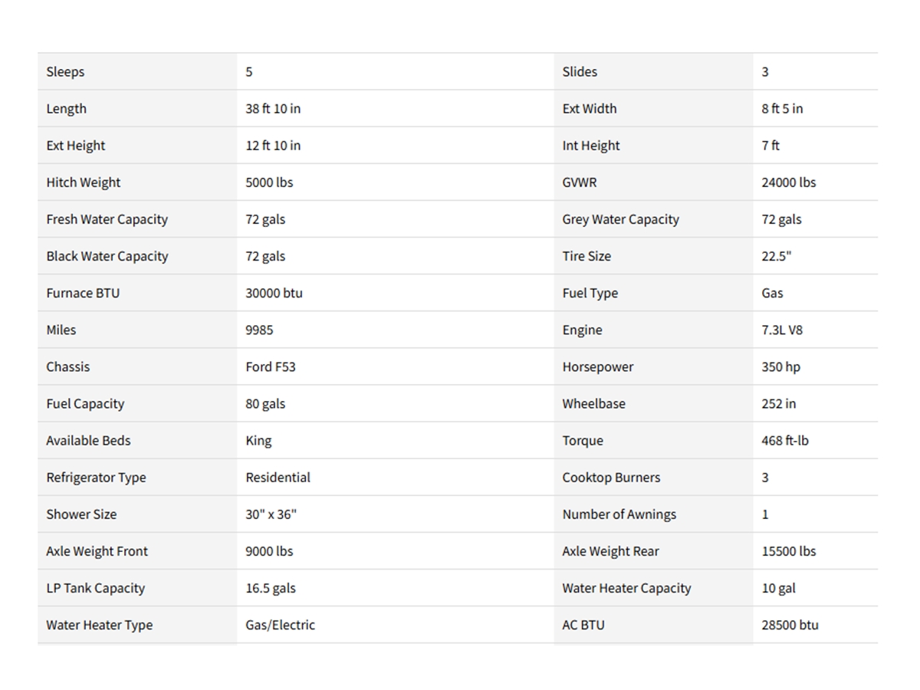Select the 38 ft 10 in length value

pyautogui.click(x=273, y=109)
